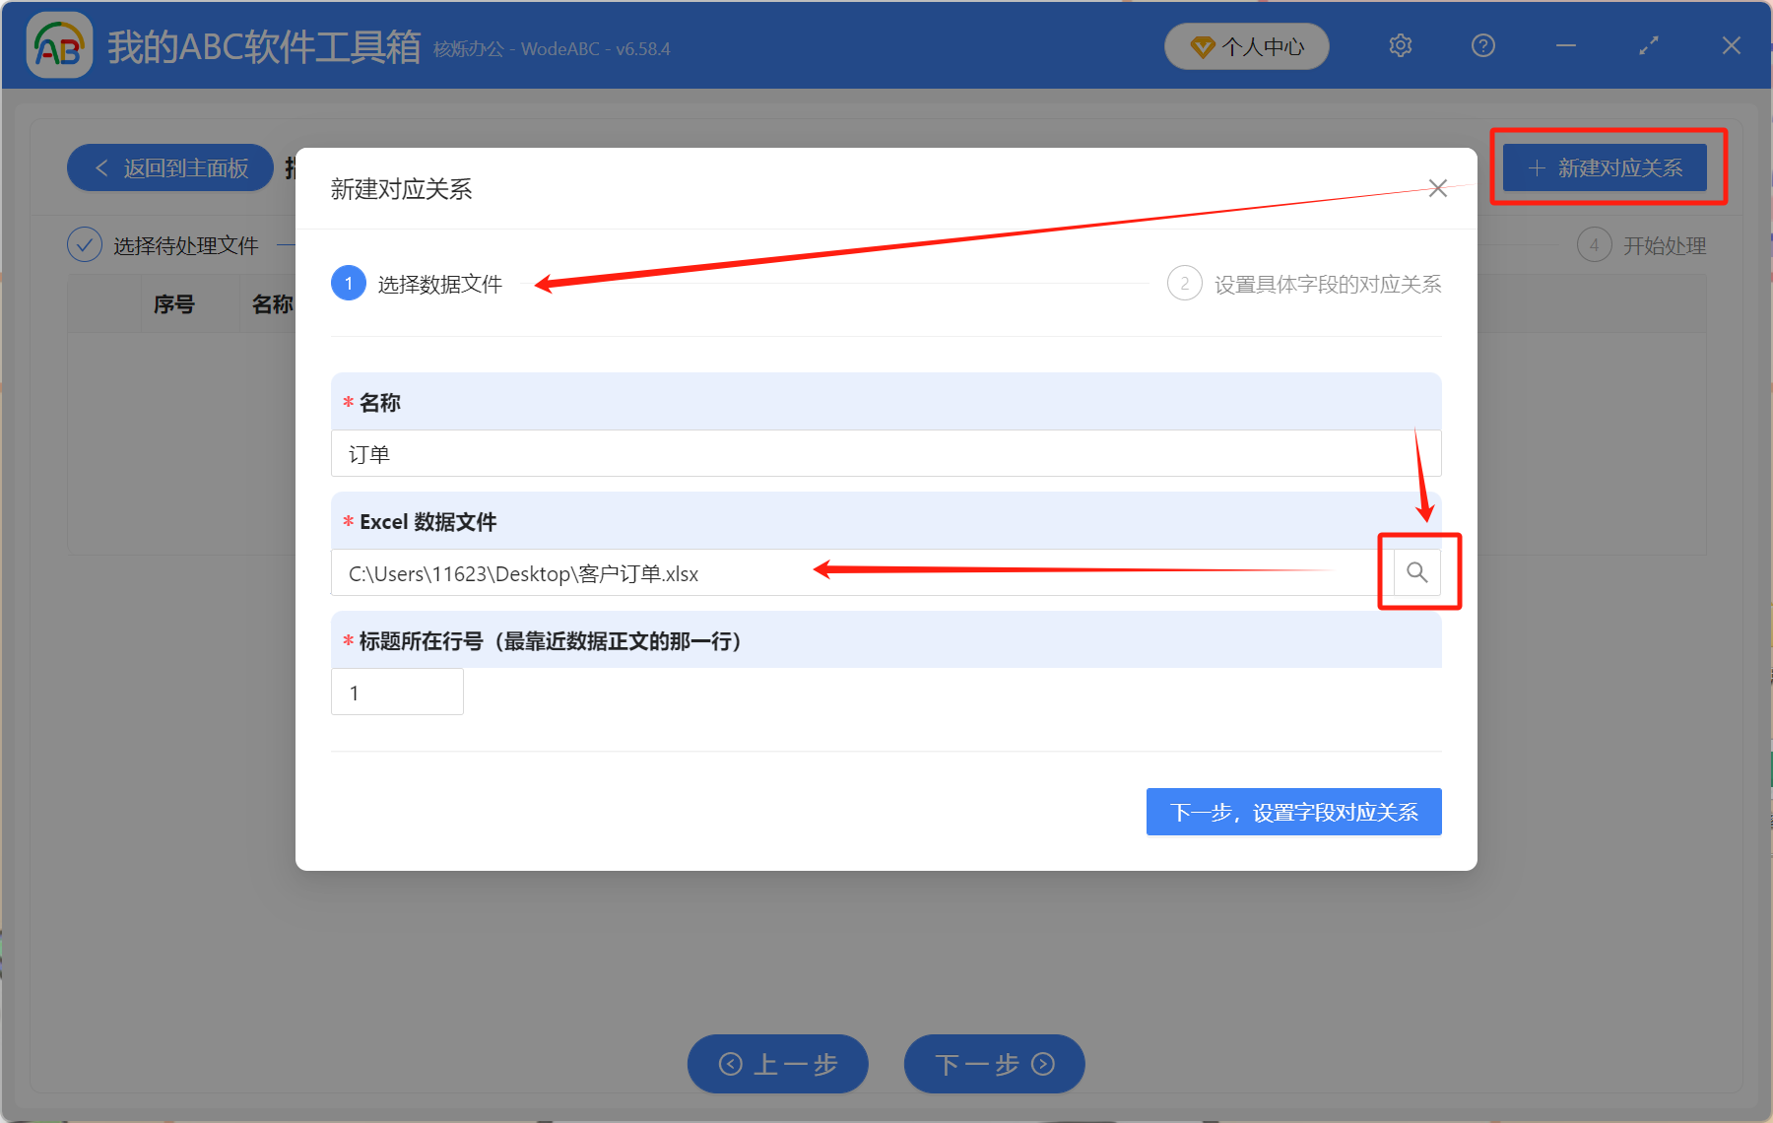1773x1123 pixels.
Task: Click the ABC app logo in title bar
Action: point(59,45)
